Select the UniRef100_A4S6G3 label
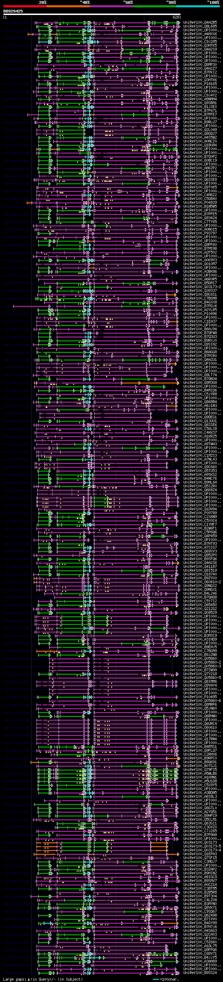223x982 pixels. point(200,930)
